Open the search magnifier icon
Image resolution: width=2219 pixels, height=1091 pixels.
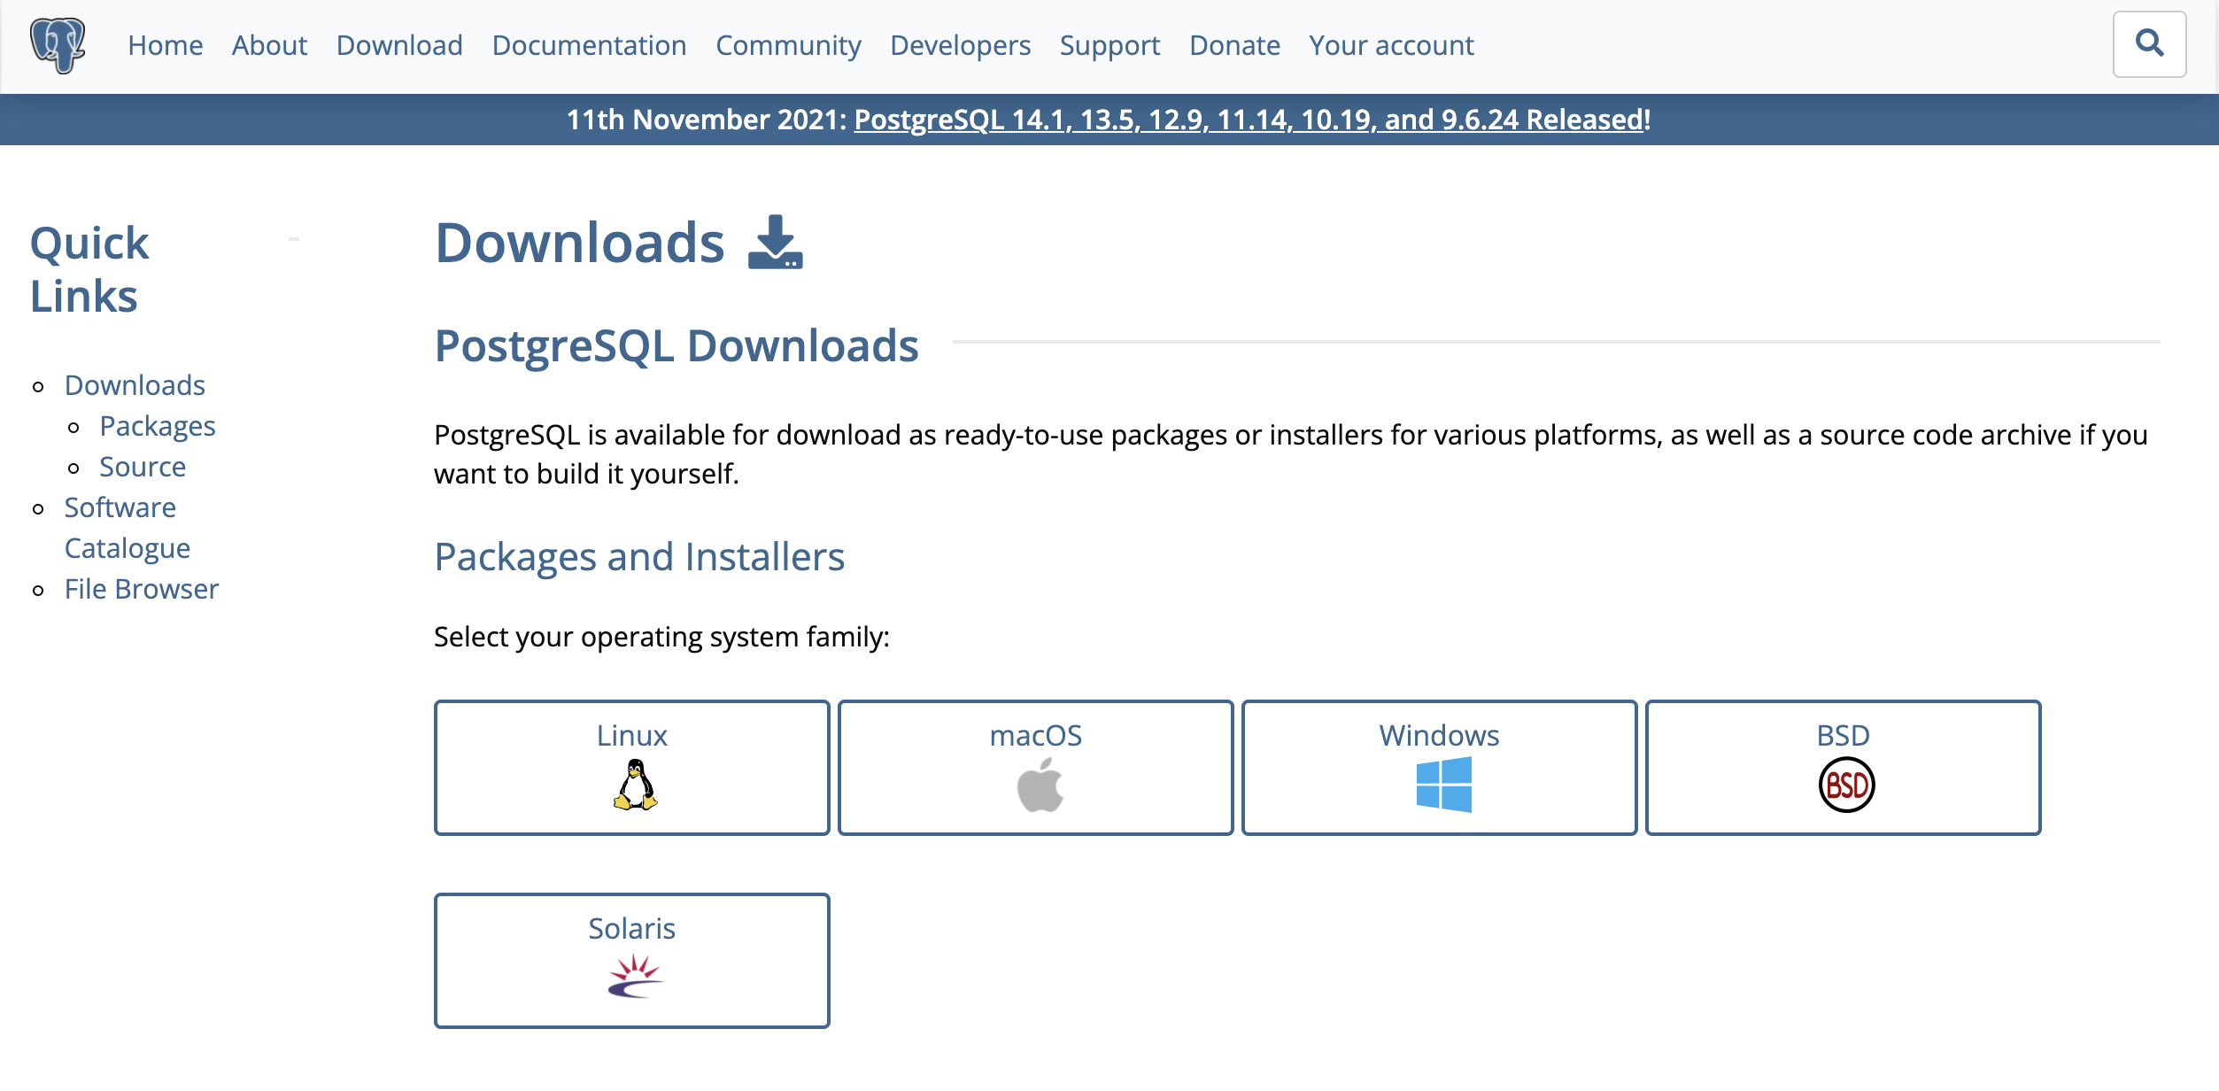coord(2149,43)
